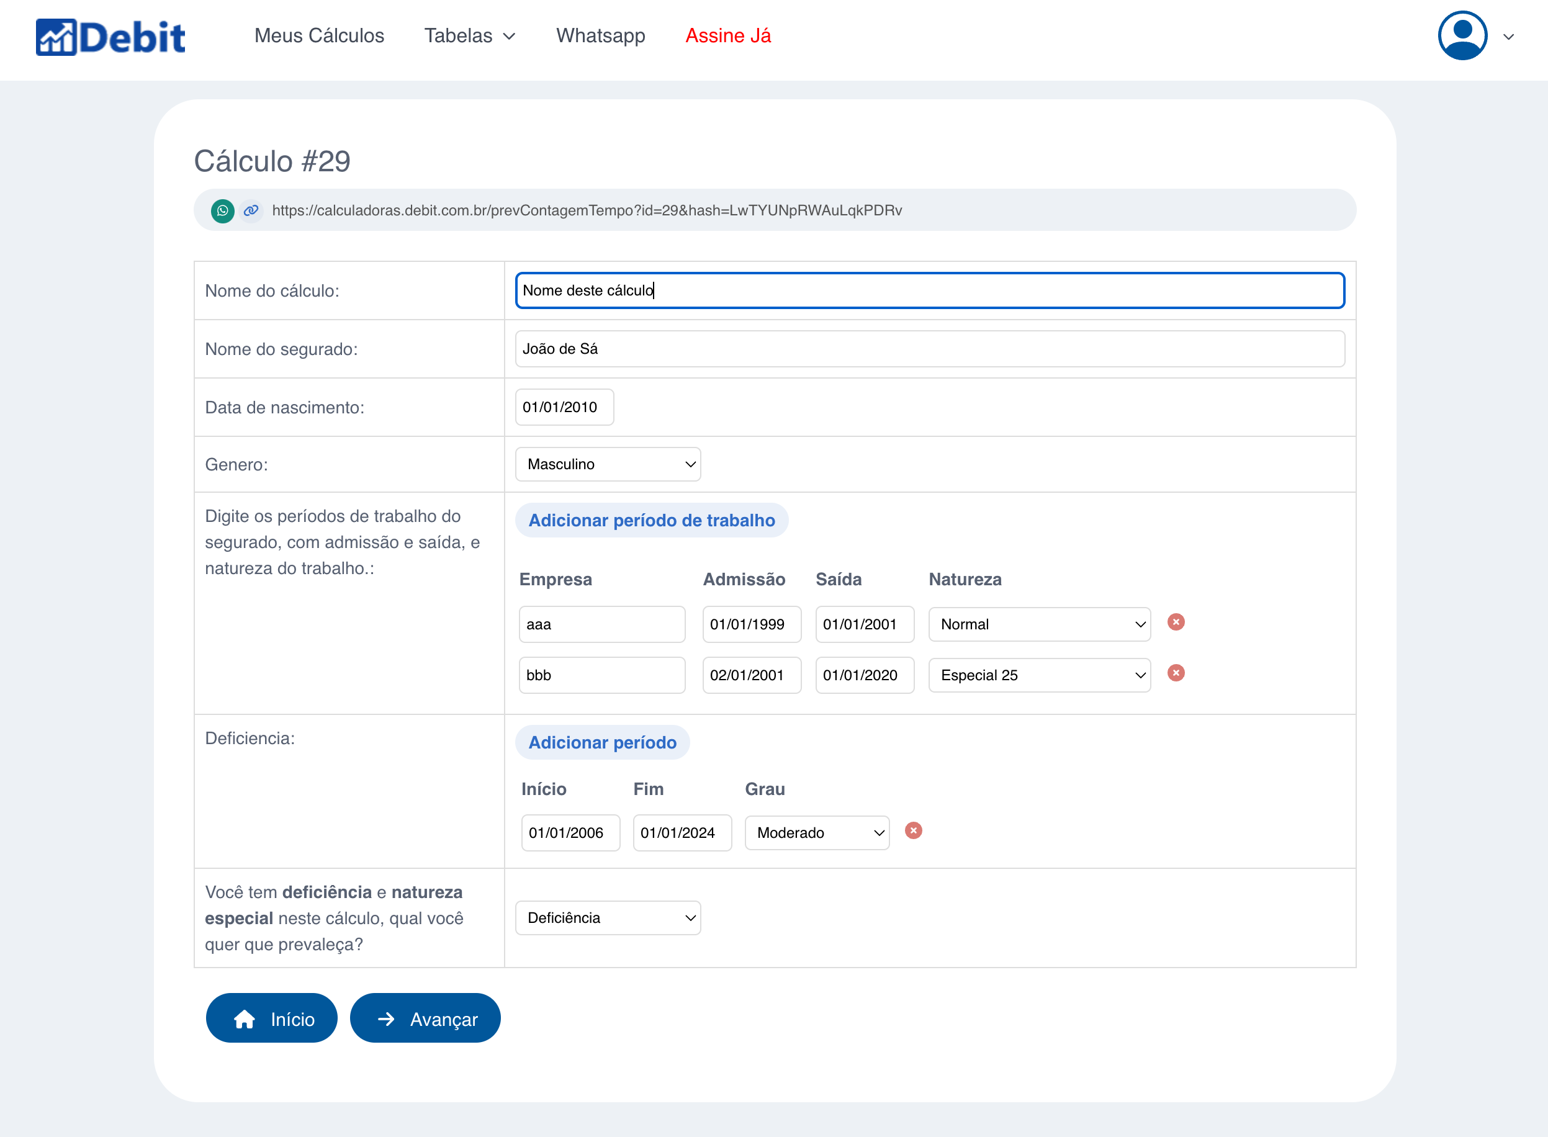
Task: Click Adicionar período deficiency button
Action: [x=602, y=742]
